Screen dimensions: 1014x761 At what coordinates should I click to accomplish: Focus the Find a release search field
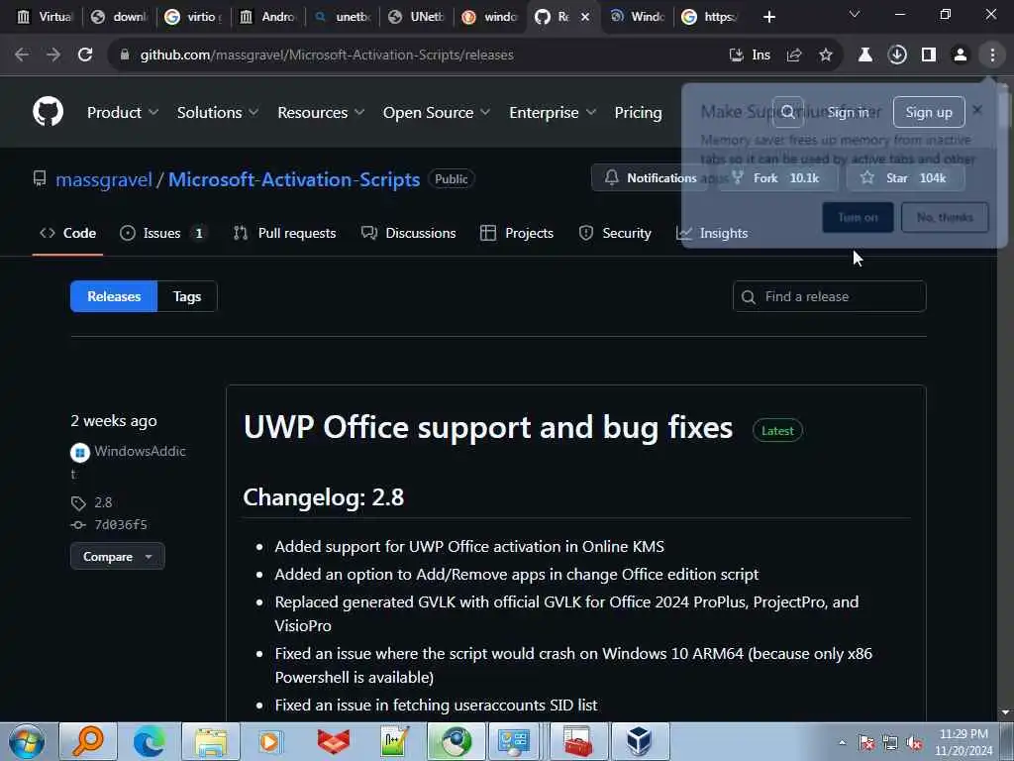[x=829, y=296]
